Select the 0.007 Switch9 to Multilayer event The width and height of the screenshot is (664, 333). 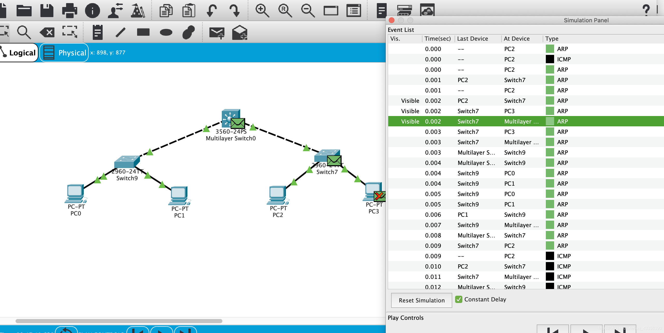[x=526, y=225]
